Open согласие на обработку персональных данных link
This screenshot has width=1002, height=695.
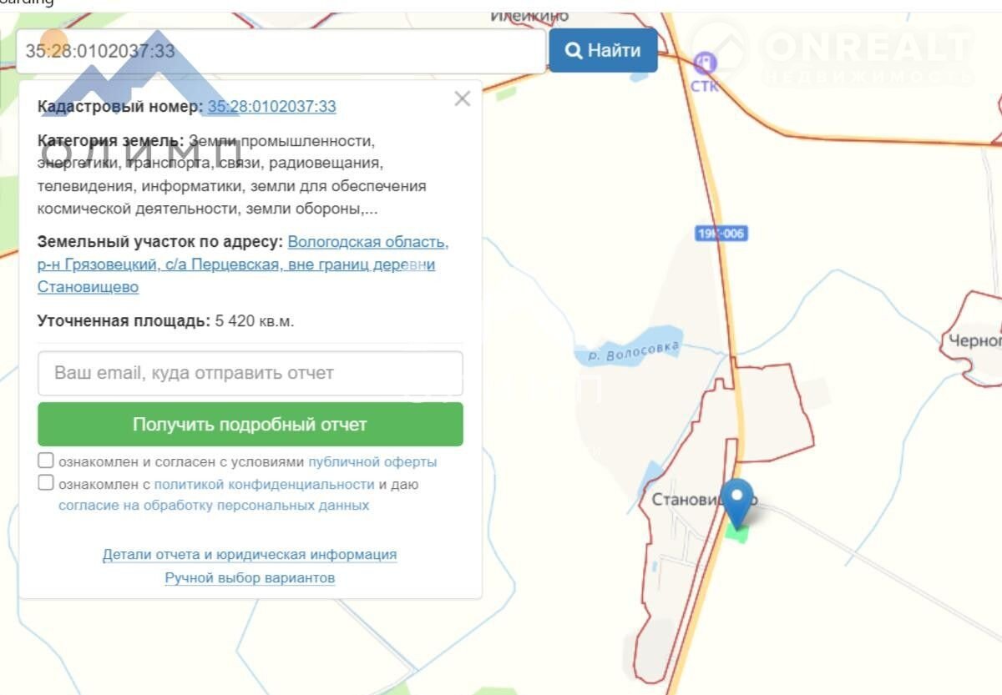click(x=214, y=506)
